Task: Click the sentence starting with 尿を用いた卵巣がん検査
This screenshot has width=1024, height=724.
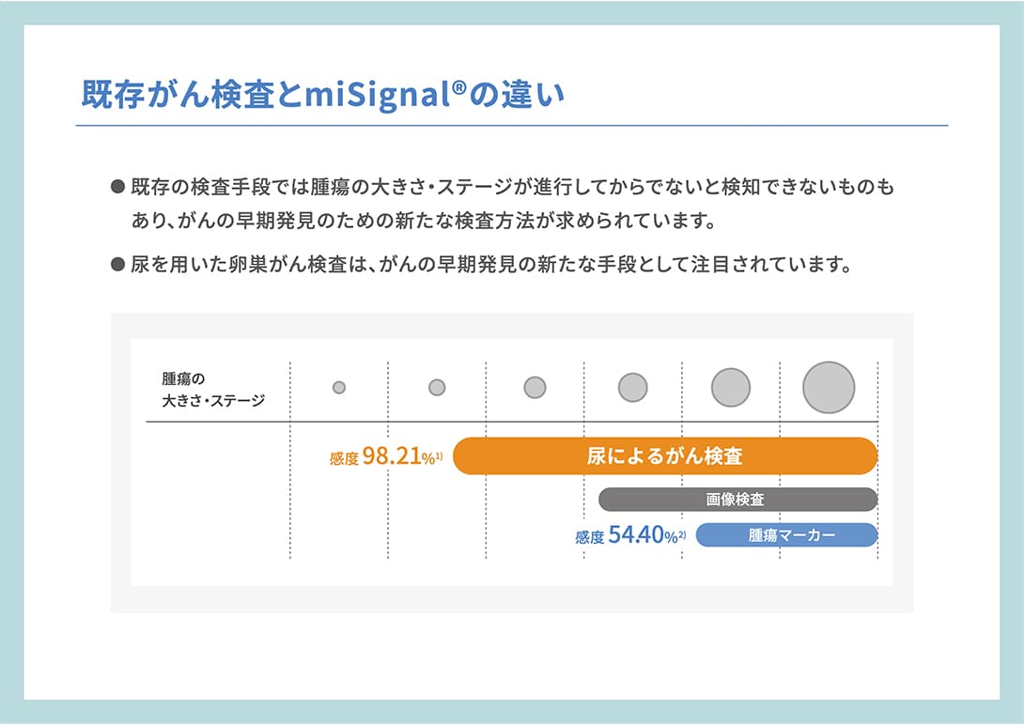Action: [490, 265]
